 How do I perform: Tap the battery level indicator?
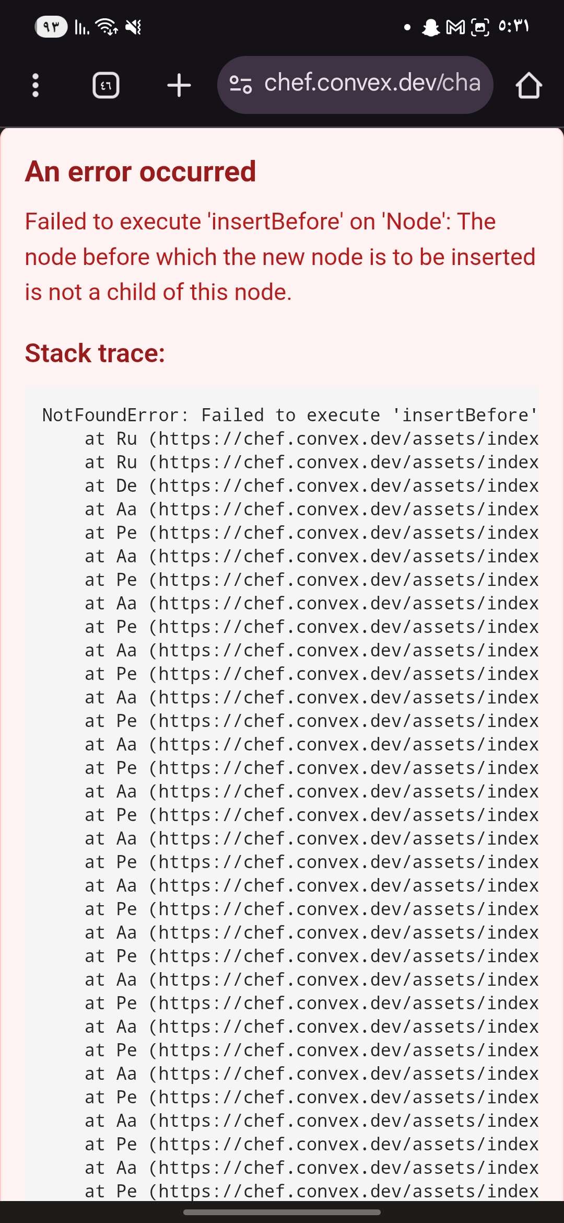pos(51,27)
